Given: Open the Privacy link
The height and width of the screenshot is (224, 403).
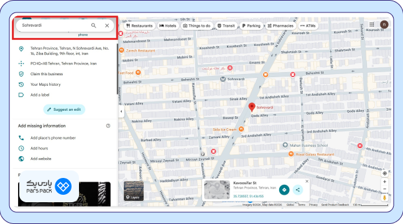Looking at the screenshot, I should pyautogui.click(x=313, y=205).
